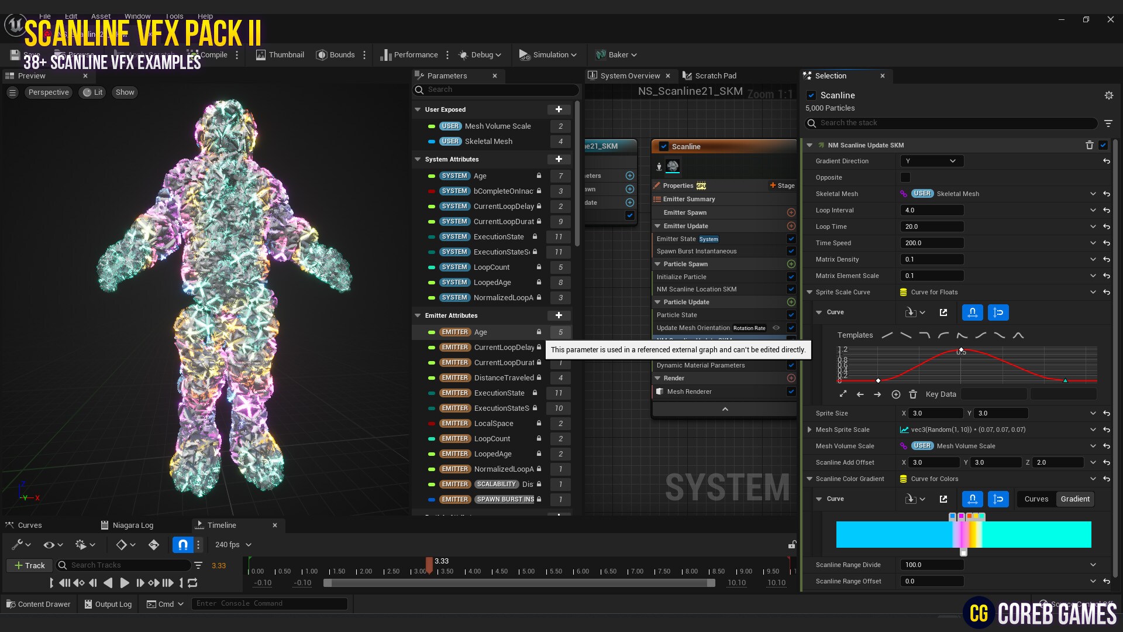Switch color curve view to Gradient
1123x632 pixels.
[1075, 499]
